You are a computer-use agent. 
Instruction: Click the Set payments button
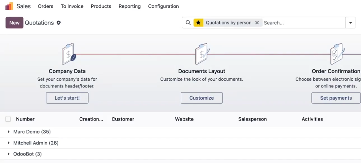click(x=336, y=98)
